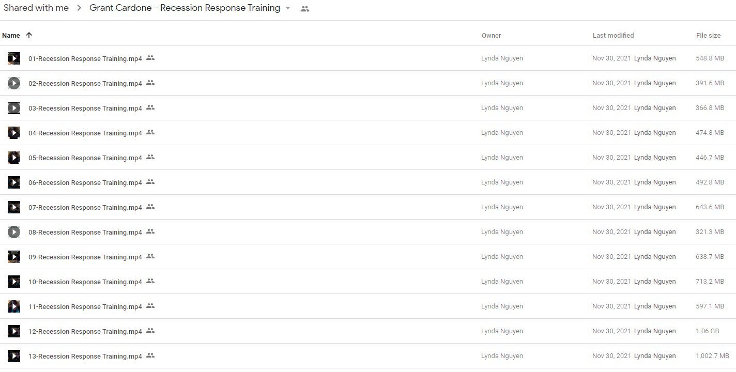736x372 pixels.
Task: Select file name 05-Recession Response Training.mp4
Action: [85, 158]
